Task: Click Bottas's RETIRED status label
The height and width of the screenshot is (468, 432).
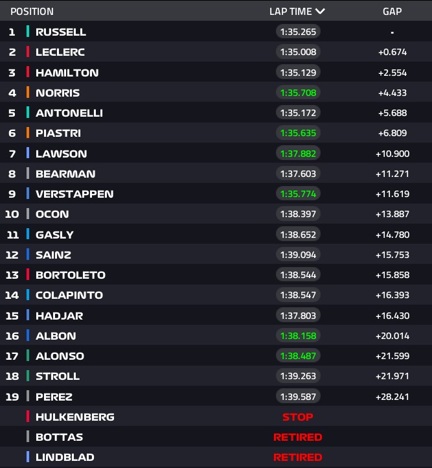Action: [x=298, y=437]
